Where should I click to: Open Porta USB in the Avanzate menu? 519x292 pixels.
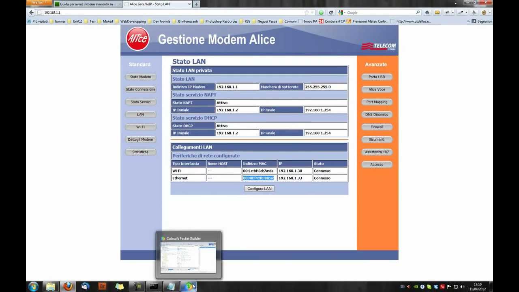[377, 77]
